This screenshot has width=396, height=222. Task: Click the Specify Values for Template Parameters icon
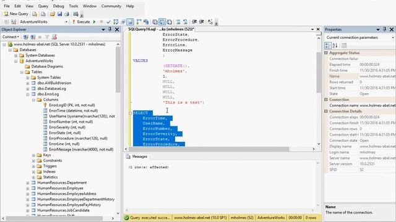210,22
